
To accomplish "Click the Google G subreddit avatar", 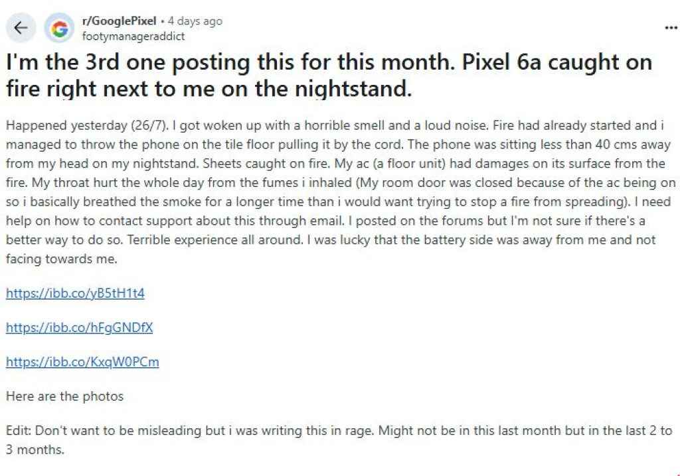I will pyautogui.click(x=60, y=29).
